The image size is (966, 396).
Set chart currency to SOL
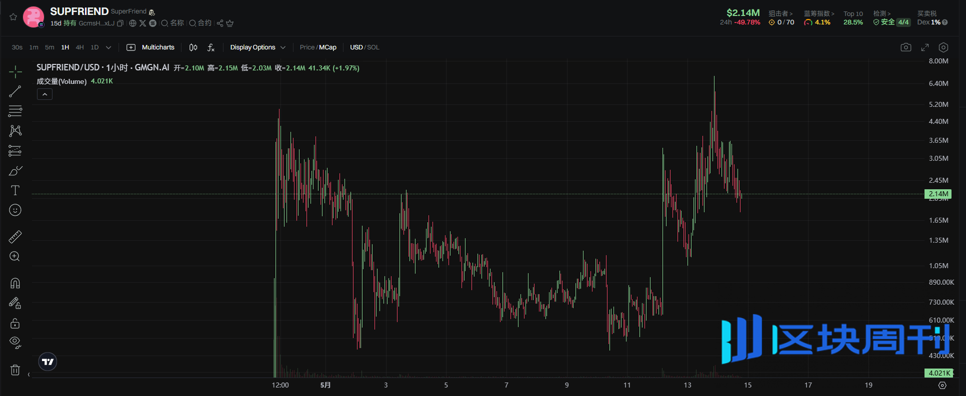373,47
